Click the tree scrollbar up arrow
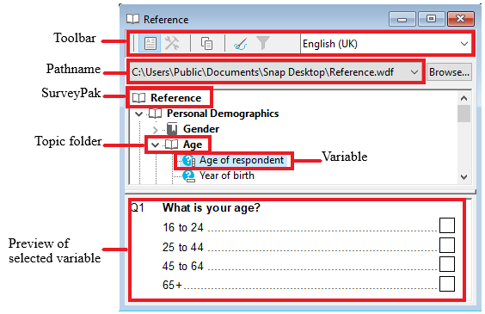The height and width of the screenshot is (314, 485). pos(464,98)
